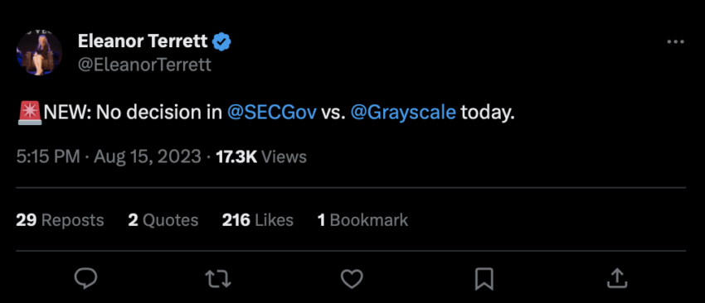Open the three-dot more options menu

pos(675,42)
